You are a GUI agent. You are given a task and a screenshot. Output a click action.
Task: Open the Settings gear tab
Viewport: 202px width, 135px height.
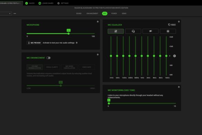coord(63,3)
